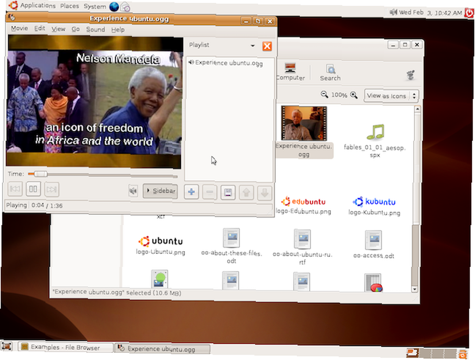Toggle the Sidebar button off
The image size is (475, 360).
(x=160, y=191)
